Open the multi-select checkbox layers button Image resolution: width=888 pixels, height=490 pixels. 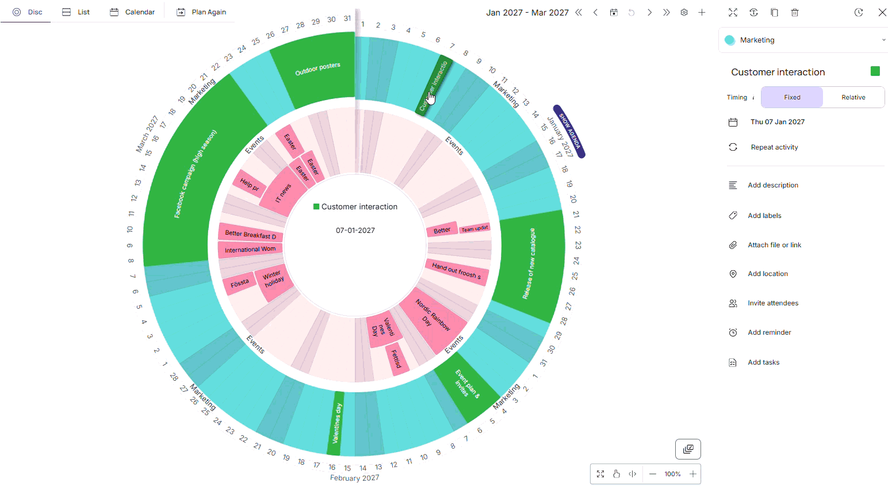click(688, 449)
